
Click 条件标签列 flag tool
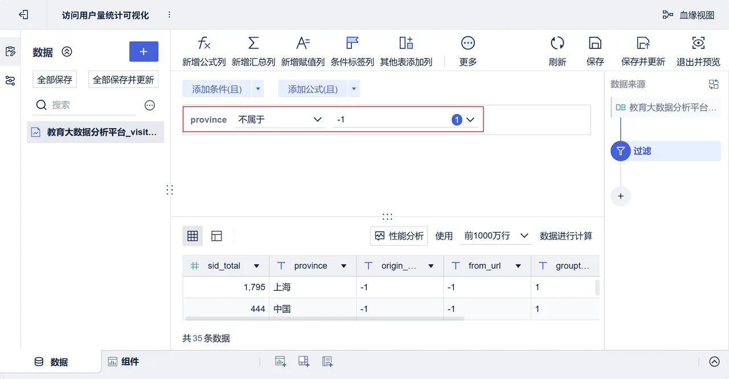tap(353, 51)
